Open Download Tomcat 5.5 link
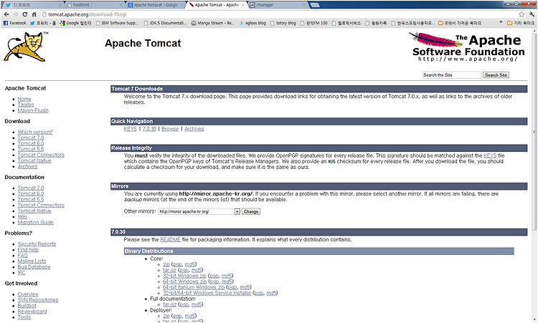The height and width of the screenshot is (323, 538). click(31, 149)
